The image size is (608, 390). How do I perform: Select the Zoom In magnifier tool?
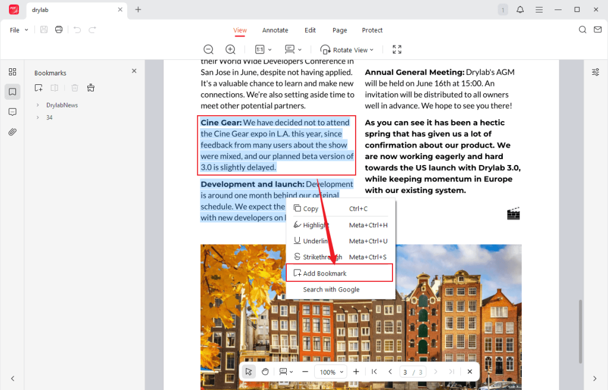[230, 49]
